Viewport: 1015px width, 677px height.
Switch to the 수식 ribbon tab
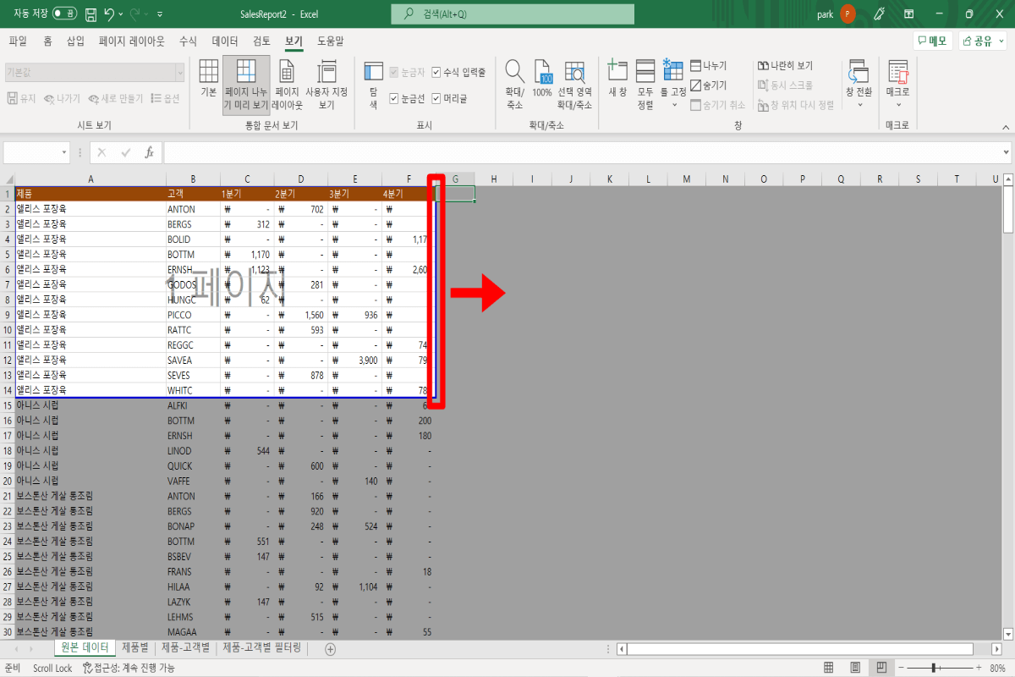click(x=188, y=41)
